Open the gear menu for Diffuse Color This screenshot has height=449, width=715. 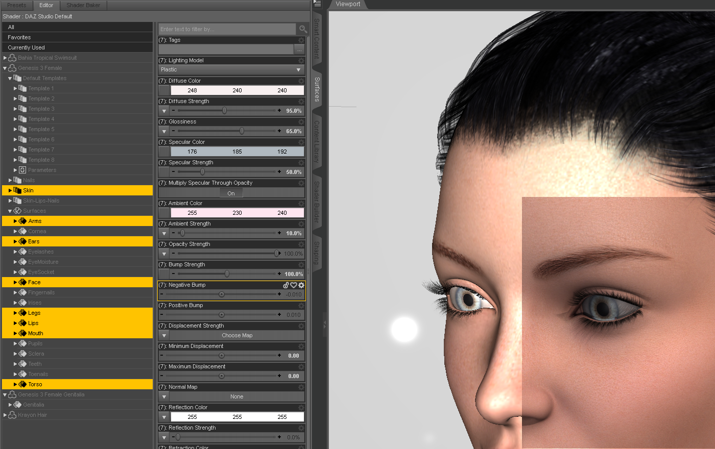(x=301, y=81)
